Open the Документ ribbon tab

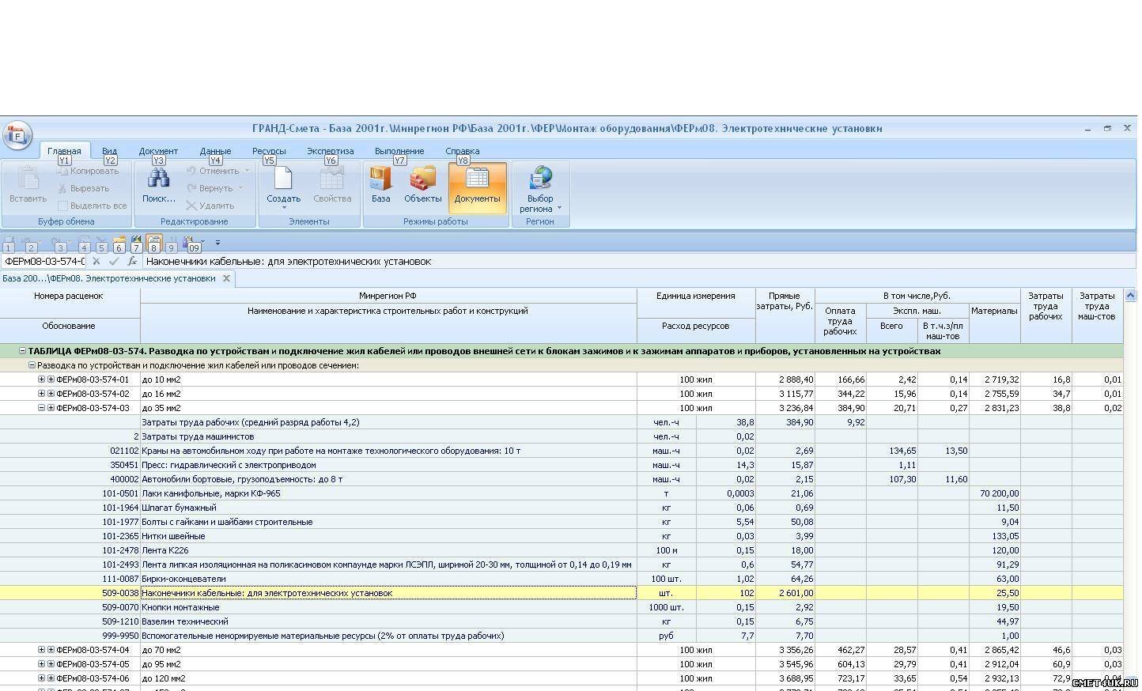point(158,151)
